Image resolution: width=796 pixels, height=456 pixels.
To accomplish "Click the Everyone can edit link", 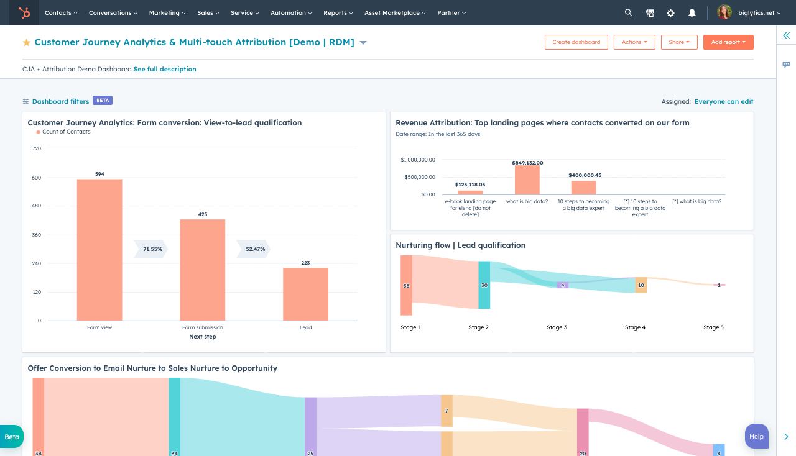I will pos(724,101).
